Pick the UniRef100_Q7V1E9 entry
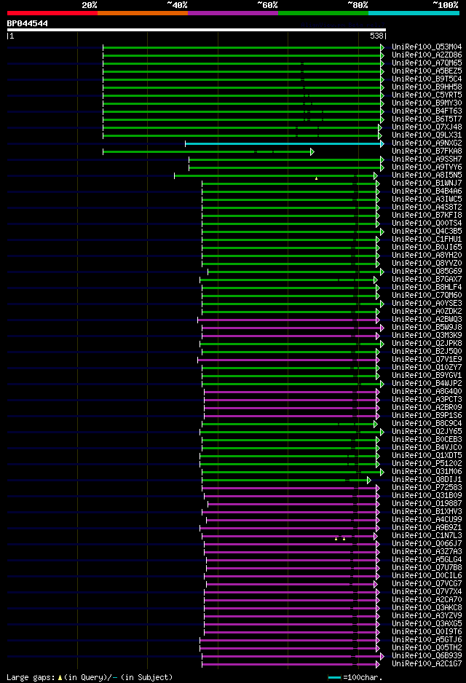 [x=427, y=360]
